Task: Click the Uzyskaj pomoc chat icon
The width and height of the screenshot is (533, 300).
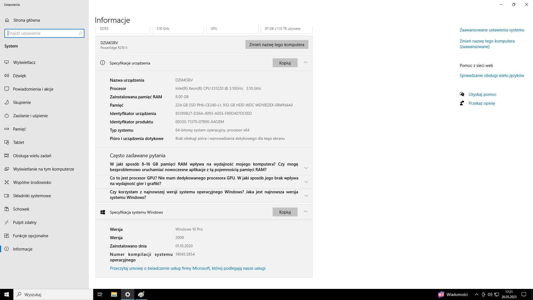Action: point(462,94)
